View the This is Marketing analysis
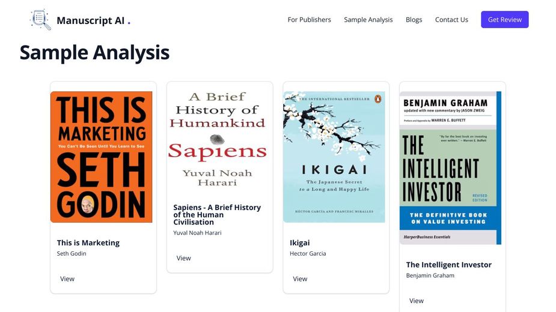The image size is (556, 312). click(x=67, y=279)
